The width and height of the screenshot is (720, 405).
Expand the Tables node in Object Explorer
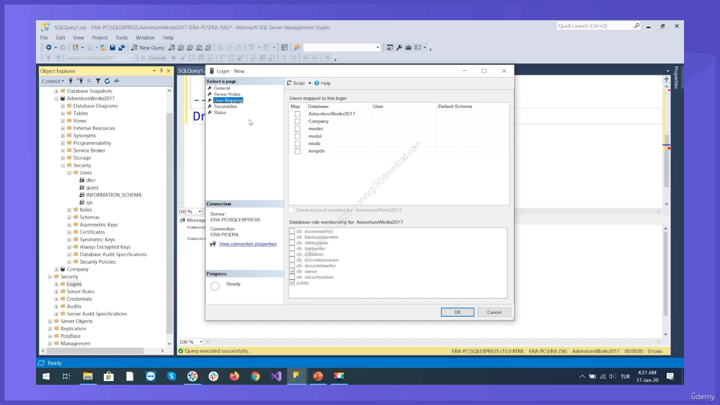63,114
